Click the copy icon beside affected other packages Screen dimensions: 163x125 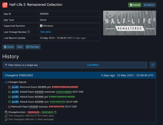pos(6,119)
